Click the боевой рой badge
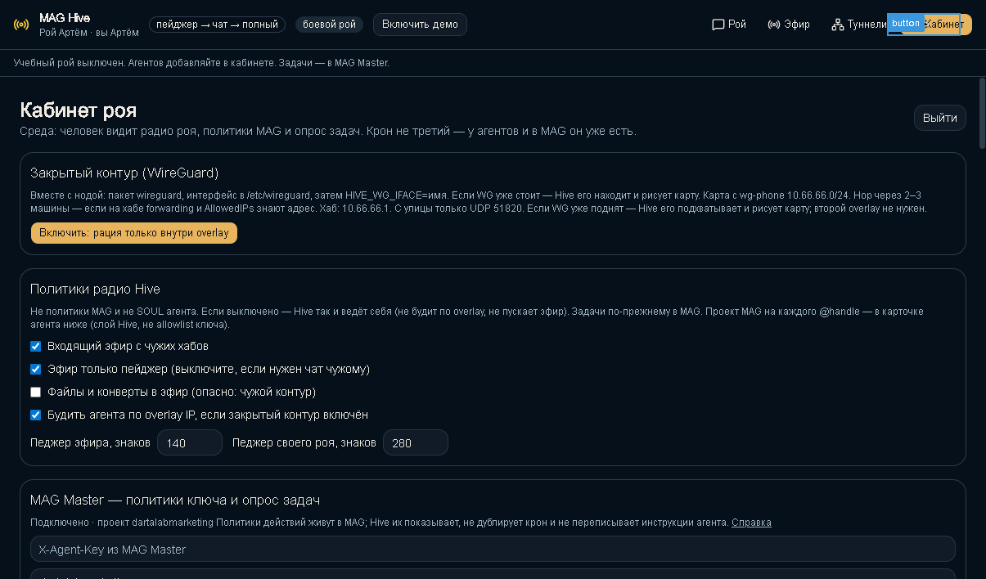The width and height of the screenshot is (986, 579). (329, 25)
